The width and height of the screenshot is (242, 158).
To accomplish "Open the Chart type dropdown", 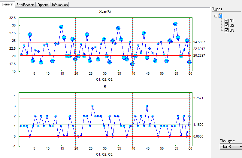I will pos(231,146).
